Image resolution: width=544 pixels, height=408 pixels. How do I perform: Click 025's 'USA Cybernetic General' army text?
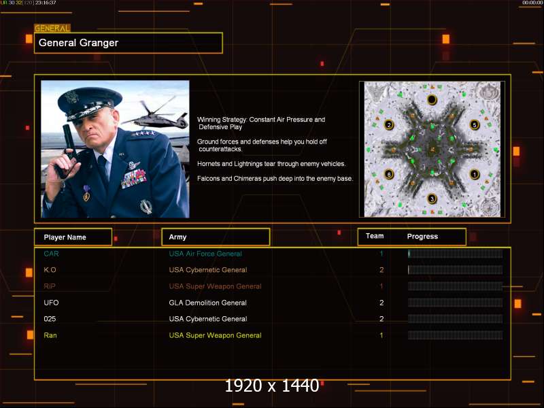coord(208,319)
